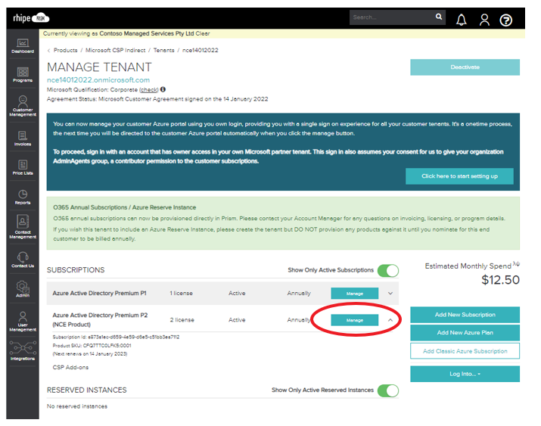Open the help question mark icon
This screenshot has height=426, width=541.
point(505,20)
